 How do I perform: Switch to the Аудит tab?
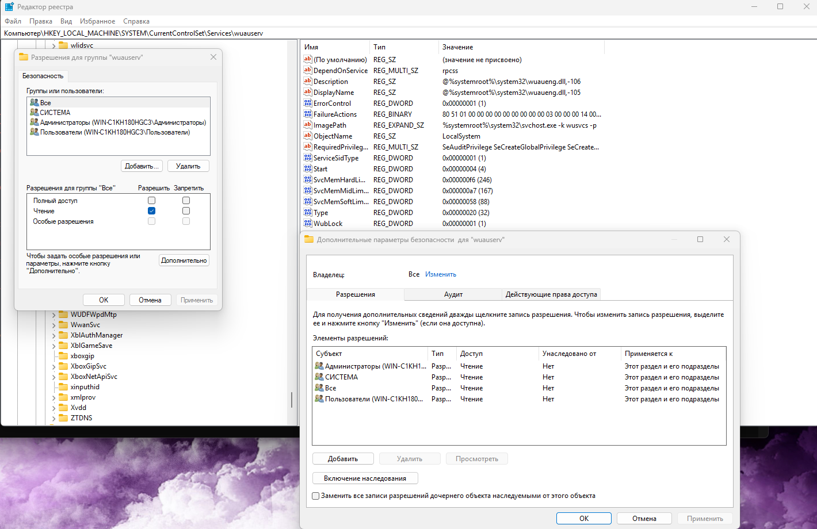pyautogui.click(x=453, y=294)
